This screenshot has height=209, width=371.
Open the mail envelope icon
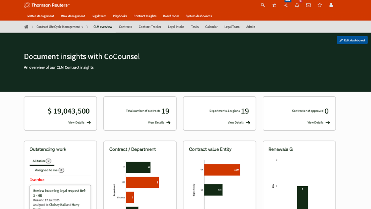click(308, 5)
